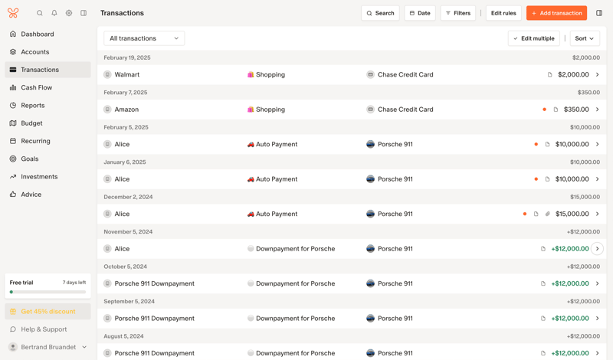Click the Monarch butterfly logo

[x=13, y=13]
